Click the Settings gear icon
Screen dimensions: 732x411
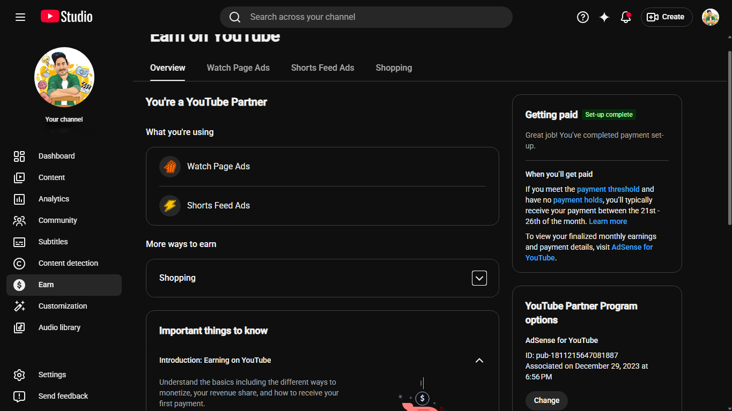19,375
